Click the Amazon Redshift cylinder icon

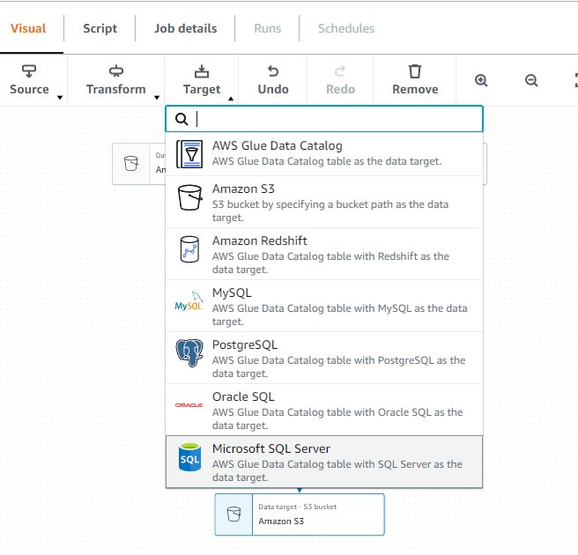pyautogui.click(x=189, y=249)
